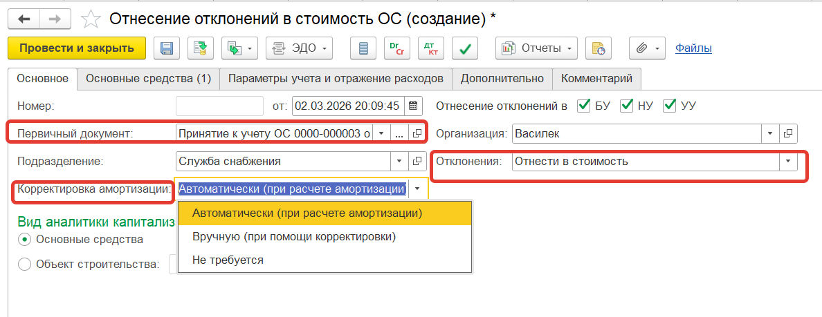Choose Не требуется option
Image resolution: width=822 pixels, height=317 pixels.
point(325,260)
